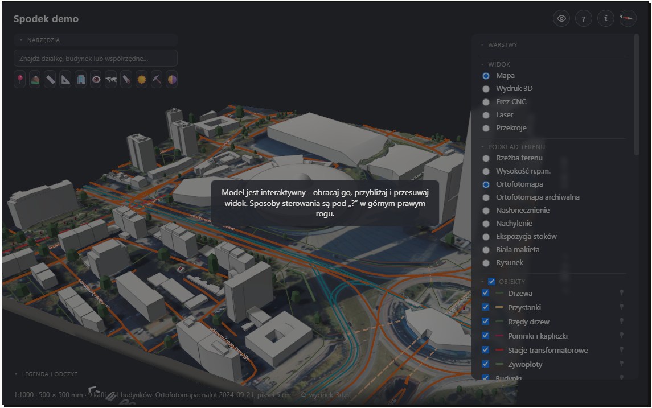This screenshot has height=408, width=652.
Task: Collapse the WARSTWY panel header
Action: click(x=553, y=44)
